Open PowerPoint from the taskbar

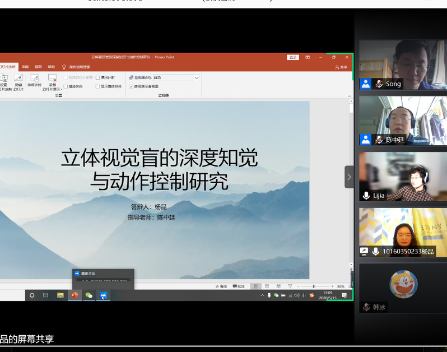point(74,295)
